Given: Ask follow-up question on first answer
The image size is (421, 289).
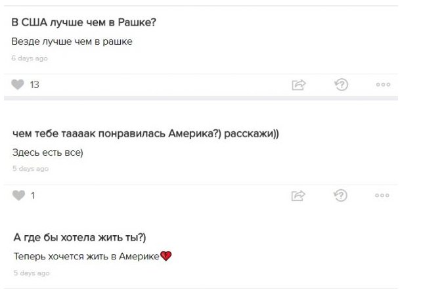Looking at the screenshot, I should pyautogui.click(x=342, y=85).
